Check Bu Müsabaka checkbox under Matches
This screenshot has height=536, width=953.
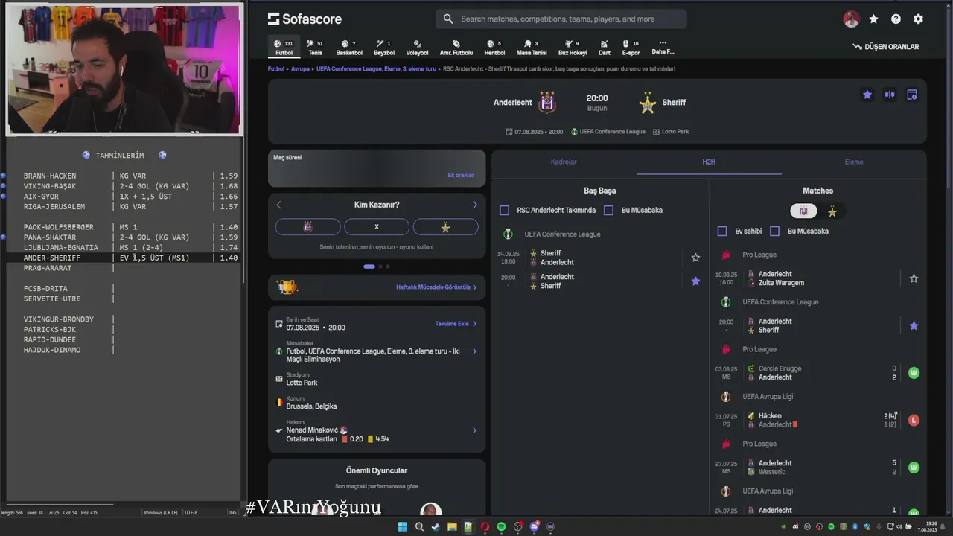[774, 232]
